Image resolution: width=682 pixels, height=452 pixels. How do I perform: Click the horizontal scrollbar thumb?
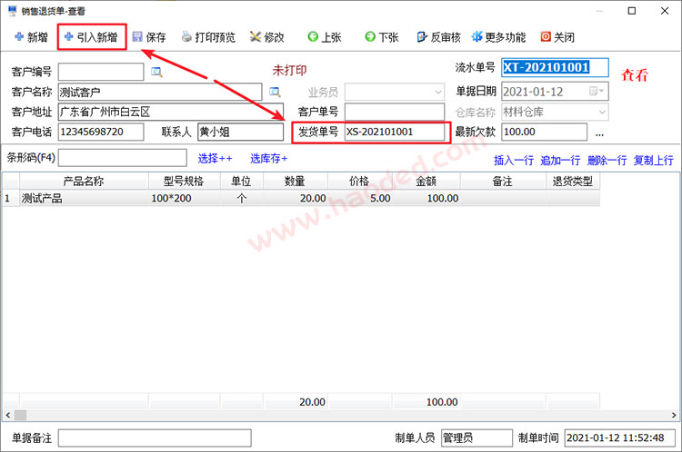tap(20, 415)
